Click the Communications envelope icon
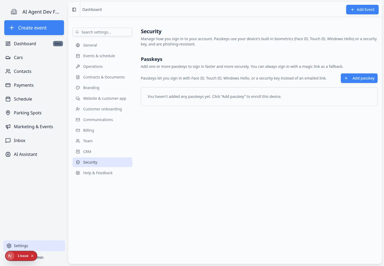The width and height of the screenshot is (384, 266). 78,120
